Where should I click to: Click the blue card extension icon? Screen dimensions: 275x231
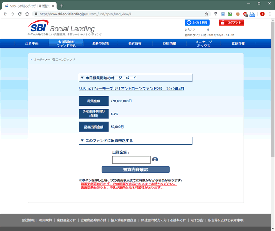[223, 14]
